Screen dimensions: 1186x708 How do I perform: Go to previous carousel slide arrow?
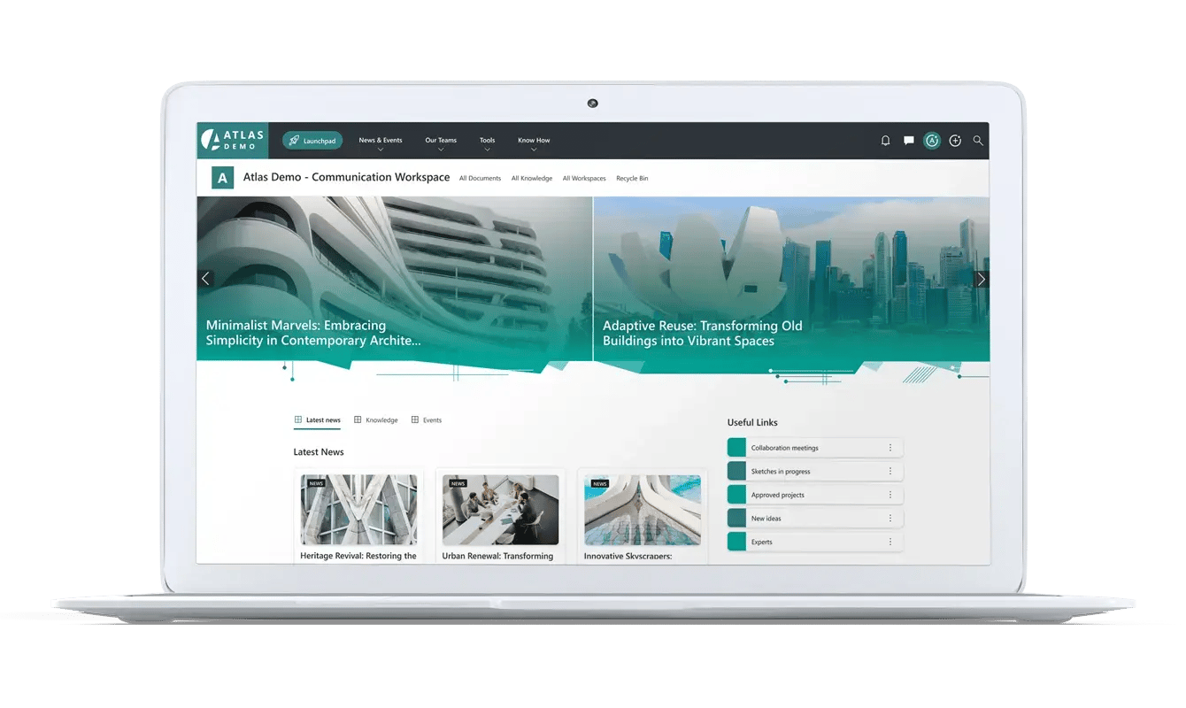pyautogui.click(x=205, y=279)
